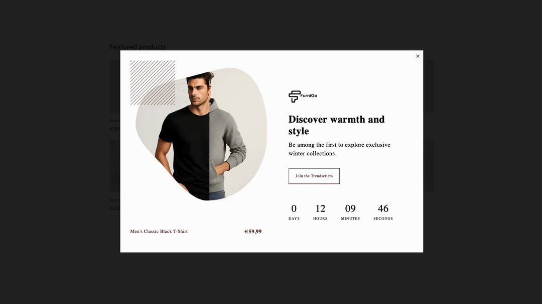Screen dimensions: 542x304
Task: Click the MINUTES label under the countdown
Action: click(x=350, y=219)
